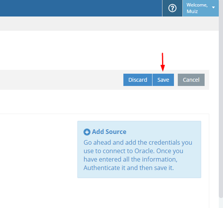Click the red arrow annotation above Save

tap(163, 62)
